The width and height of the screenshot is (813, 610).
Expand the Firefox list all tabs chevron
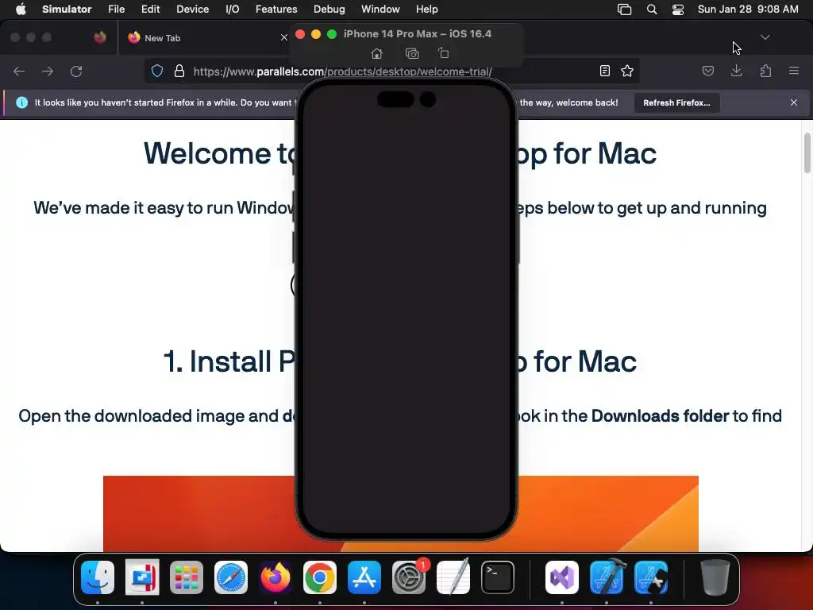[765, 37]
